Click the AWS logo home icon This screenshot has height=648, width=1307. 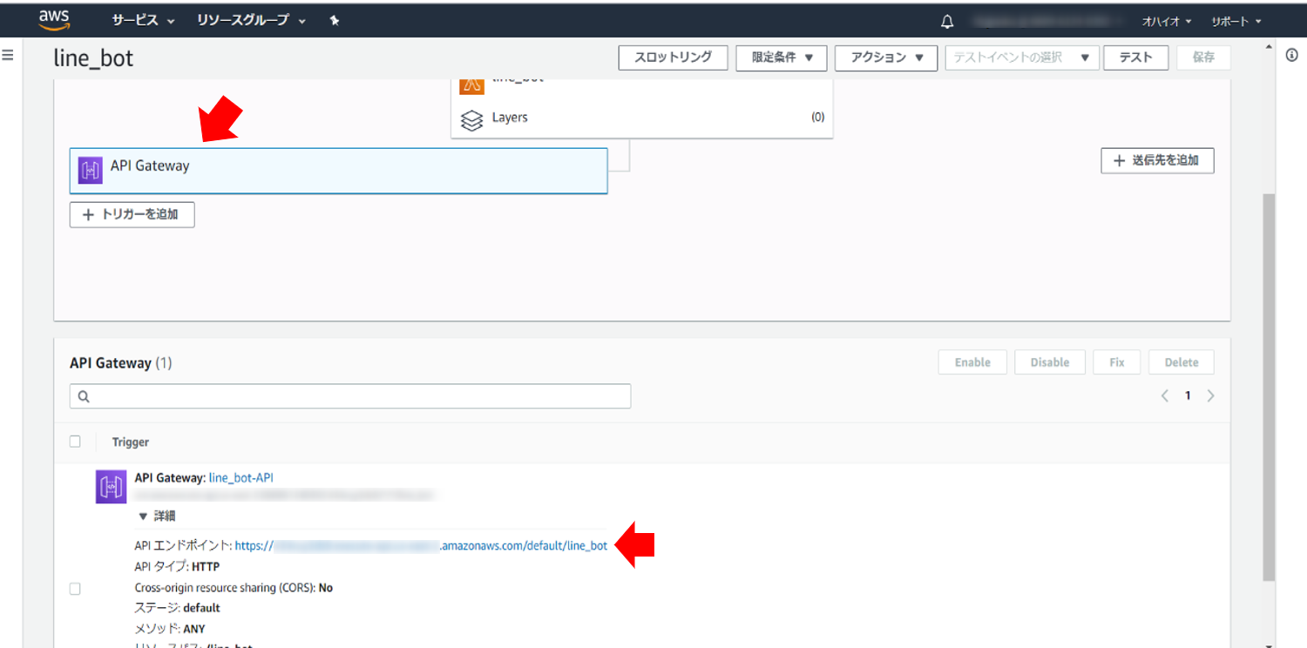(54, 20)
